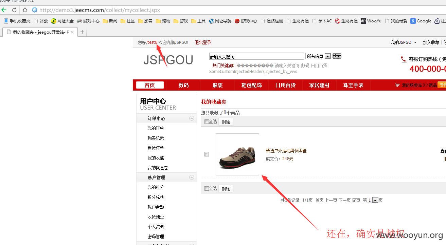Click the lower 删除 button
This screenshot has width=446, height=245.
pos(226,189)
